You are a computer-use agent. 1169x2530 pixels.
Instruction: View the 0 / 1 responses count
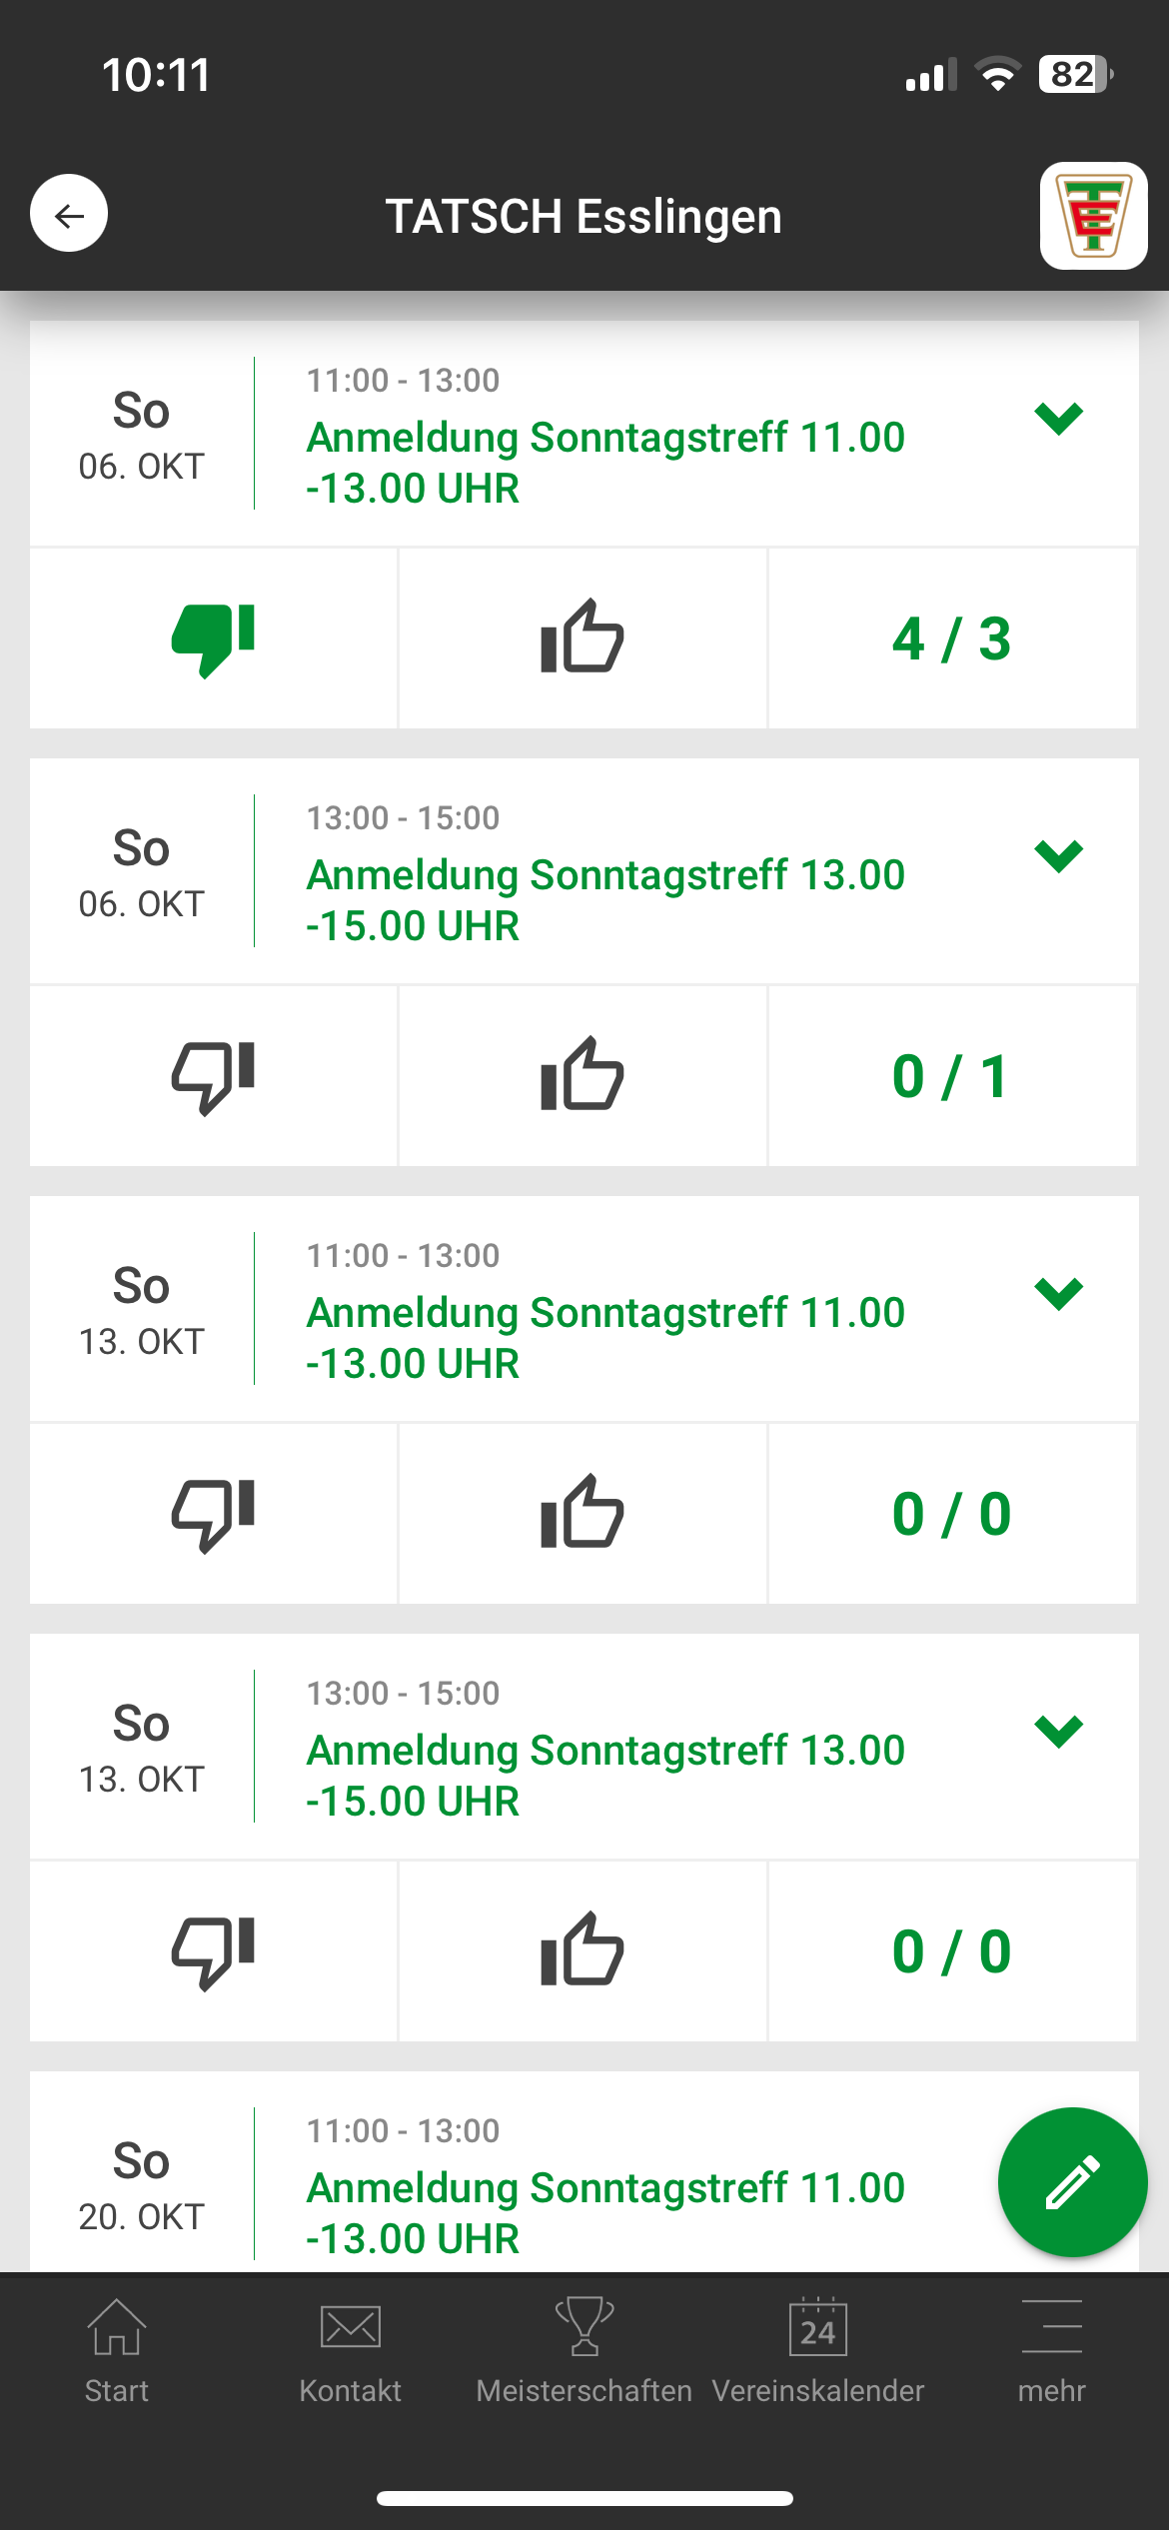951,1076
